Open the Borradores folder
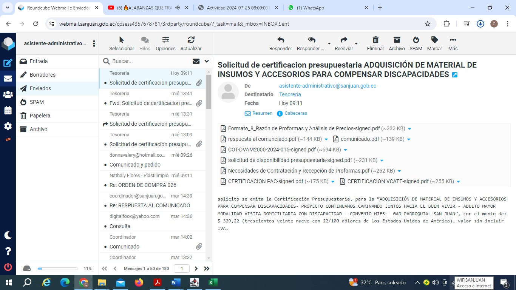 coord(42,75)
